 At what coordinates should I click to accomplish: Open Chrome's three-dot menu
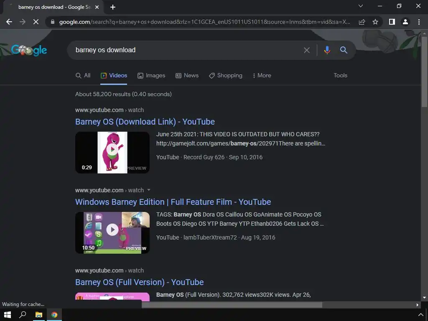point(419,22)
